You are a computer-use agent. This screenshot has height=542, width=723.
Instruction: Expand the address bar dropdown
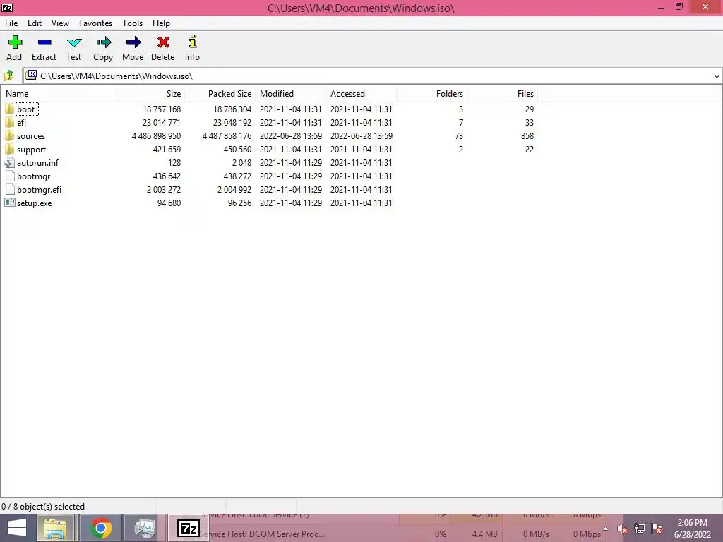(717, 76)
